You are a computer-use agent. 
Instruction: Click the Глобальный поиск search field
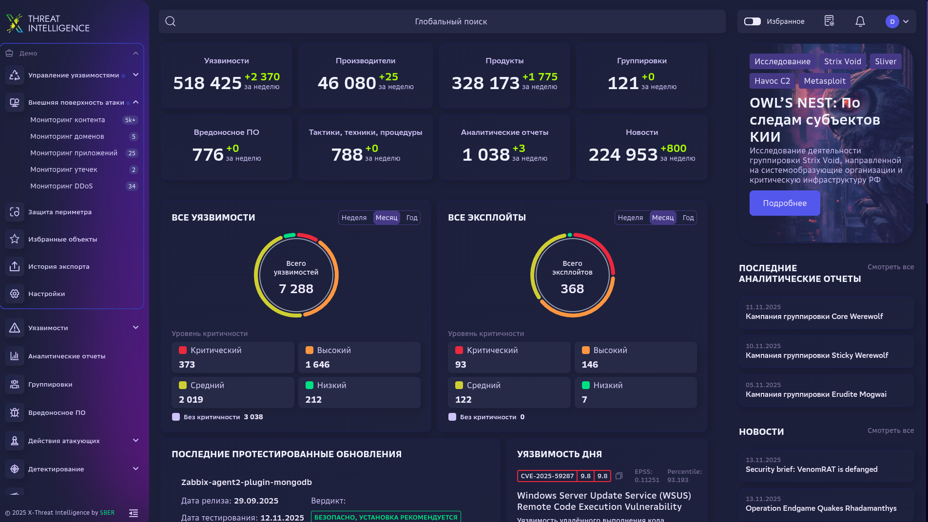pos(450,21)
